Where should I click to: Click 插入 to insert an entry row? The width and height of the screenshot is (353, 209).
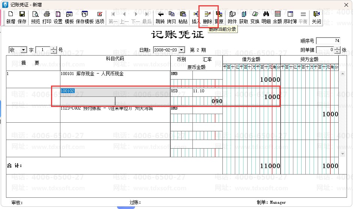point(196,17)
